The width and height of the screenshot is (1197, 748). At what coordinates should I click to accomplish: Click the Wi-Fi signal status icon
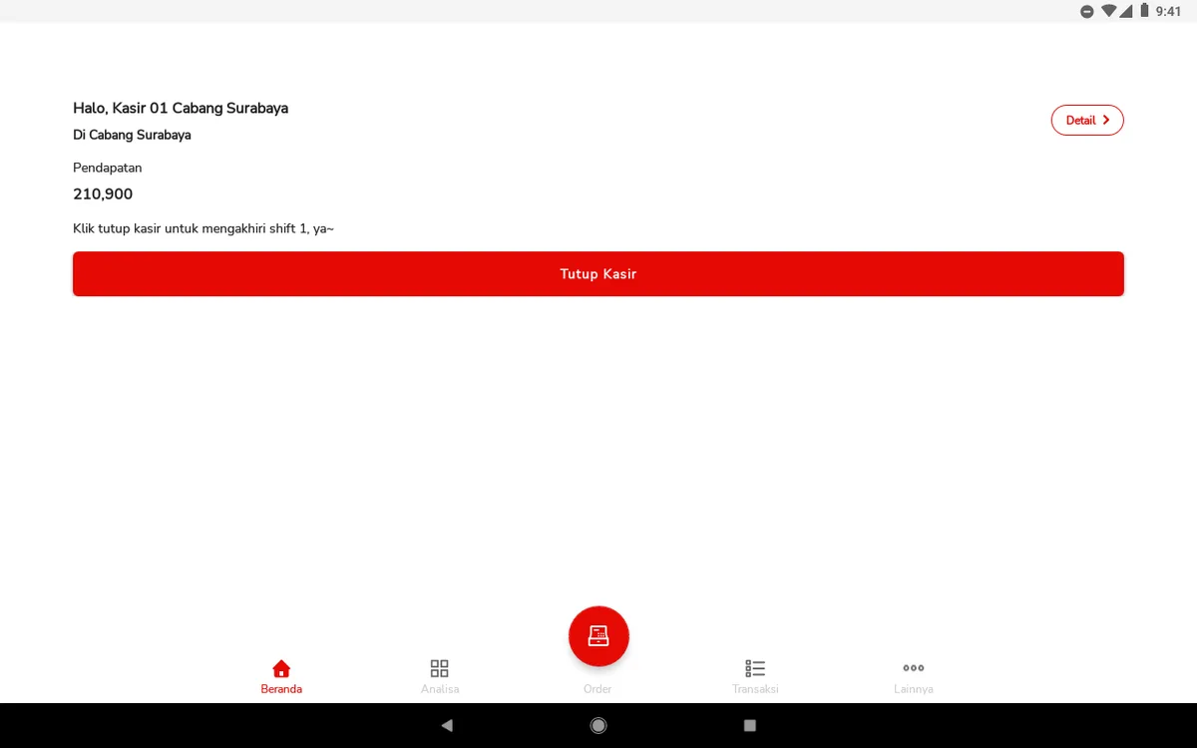click(x=1108, y=11)
